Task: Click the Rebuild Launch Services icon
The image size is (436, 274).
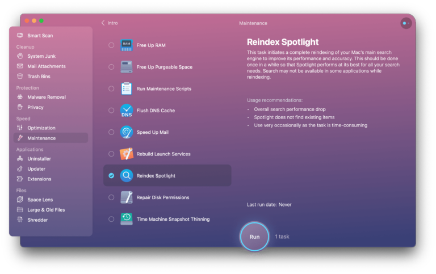Action: coord(127,154)
